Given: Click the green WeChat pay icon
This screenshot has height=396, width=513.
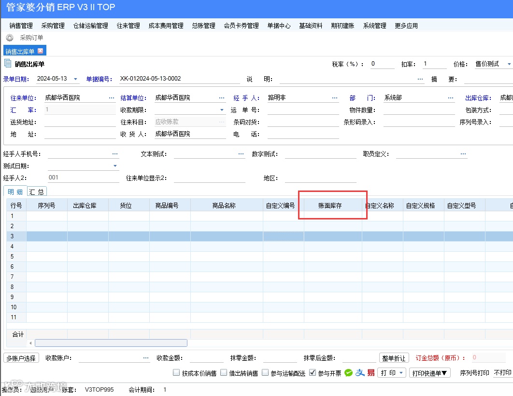Looking at the screenshot, I should click(349, 373).
